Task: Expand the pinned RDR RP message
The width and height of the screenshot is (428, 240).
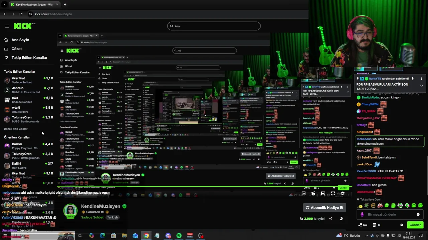Action: coord(421,86)
